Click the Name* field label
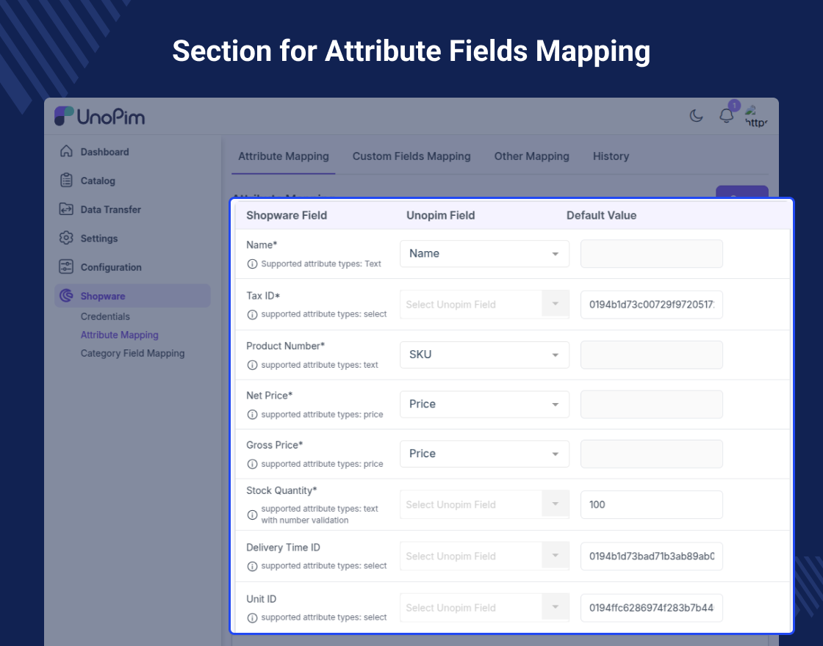823x646 pixels. tap(262, 245)
